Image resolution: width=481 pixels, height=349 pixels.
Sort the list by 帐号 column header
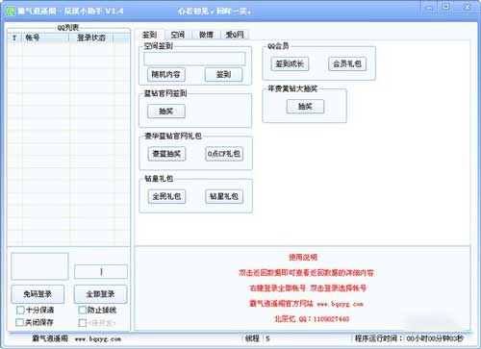[45, 37]
